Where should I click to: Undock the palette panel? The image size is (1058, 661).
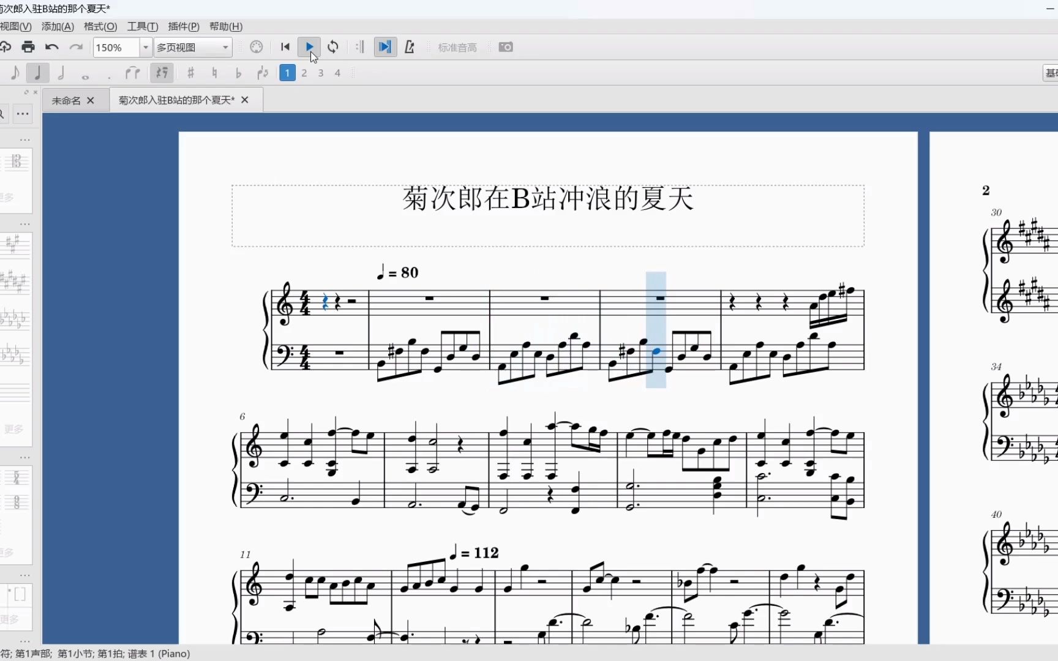pos(26,92)
